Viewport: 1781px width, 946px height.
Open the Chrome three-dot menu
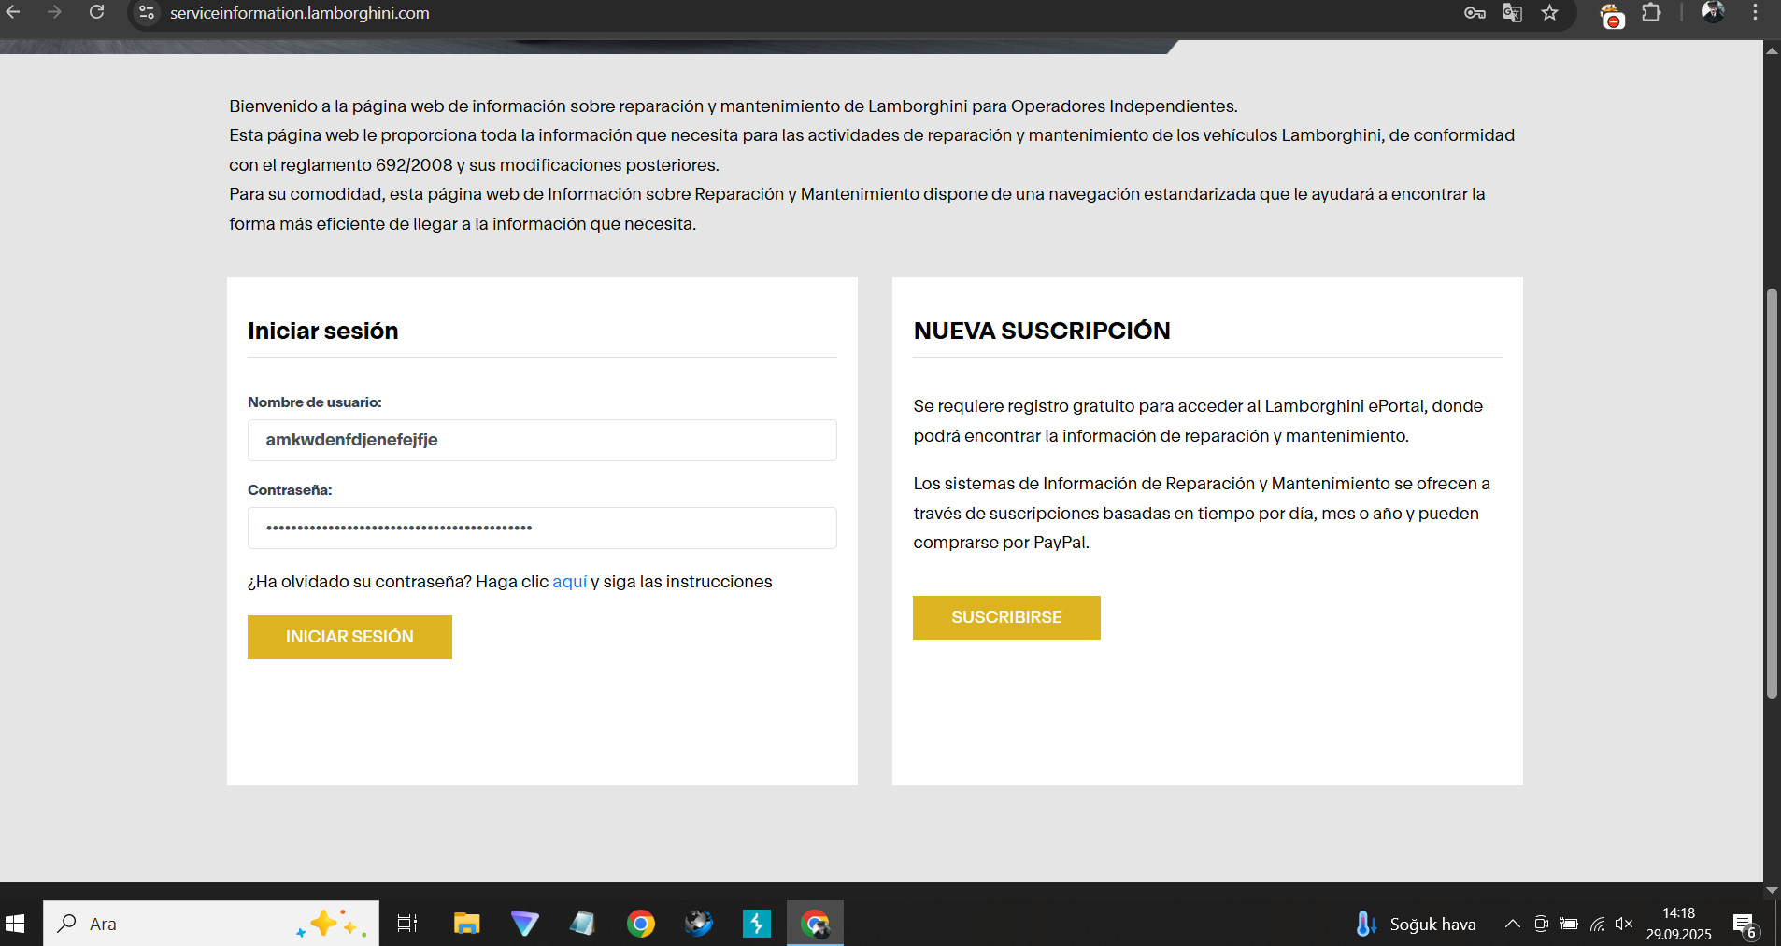click(x=1755, y=12)
